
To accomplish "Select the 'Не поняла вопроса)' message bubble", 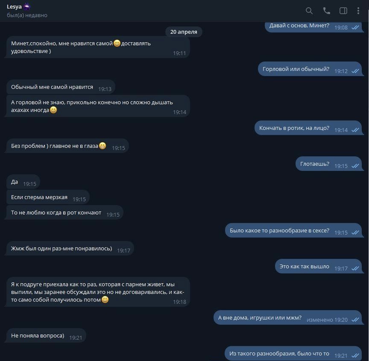I will coord(46,335).
